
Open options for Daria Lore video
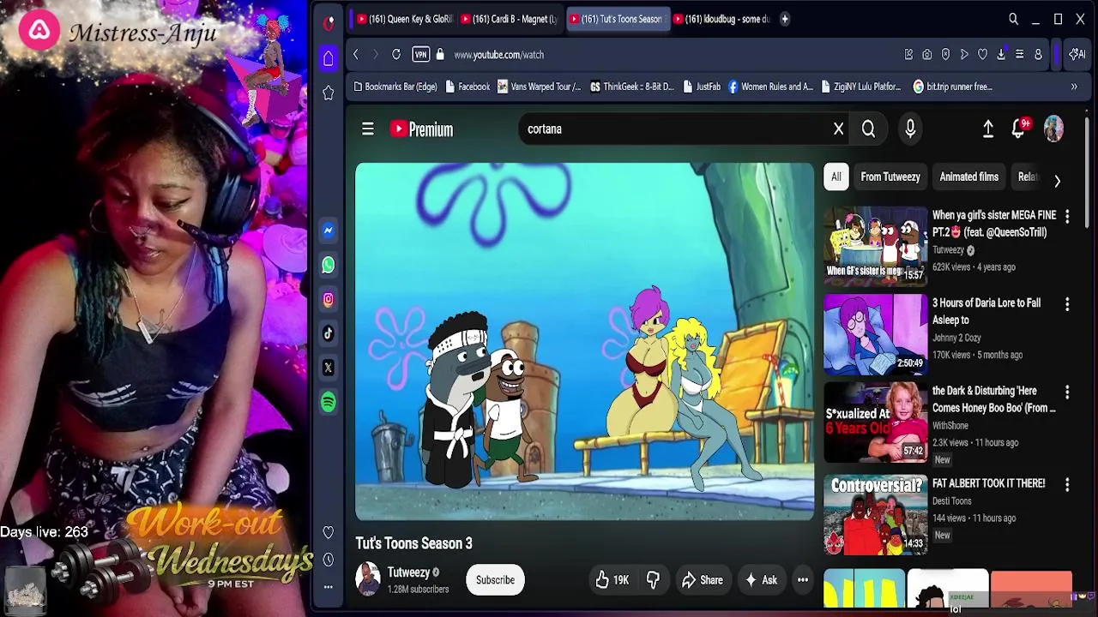click(x=1067, y=304)
